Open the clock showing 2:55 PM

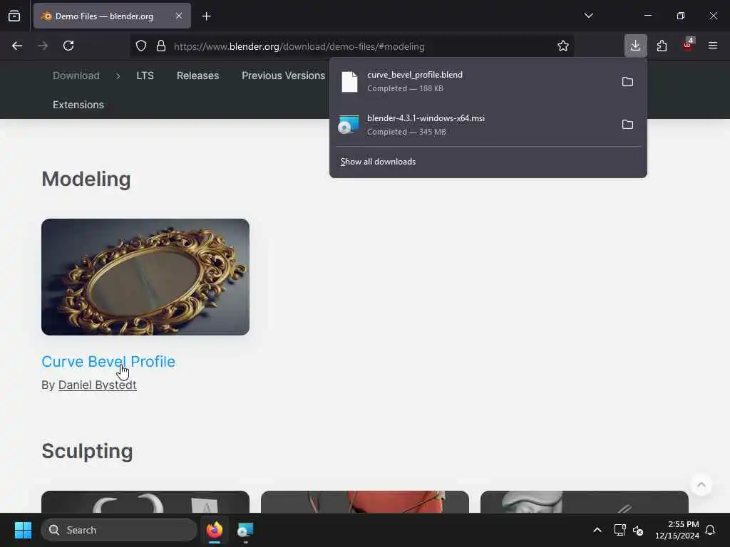677,530
